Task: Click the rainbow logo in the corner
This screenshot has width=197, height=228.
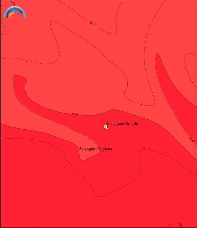Action: point(14,12)
